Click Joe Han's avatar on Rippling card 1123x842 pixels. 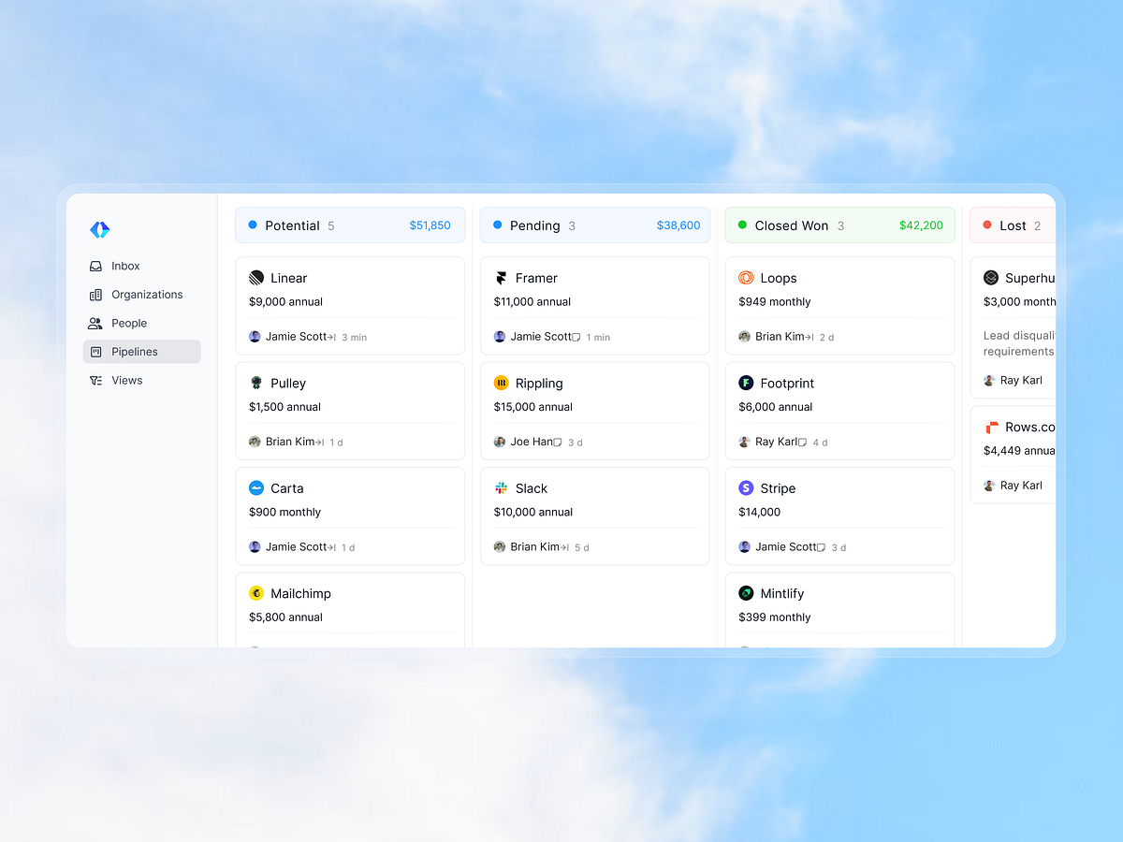click(500, 442)
